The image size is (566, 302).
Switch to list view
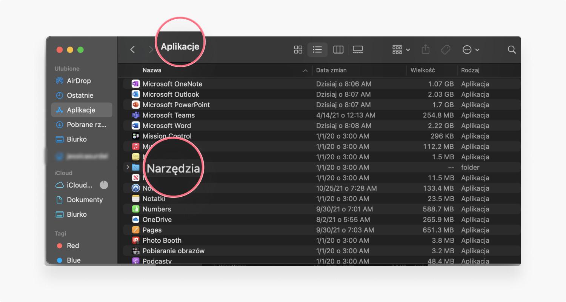pos(317,49)
